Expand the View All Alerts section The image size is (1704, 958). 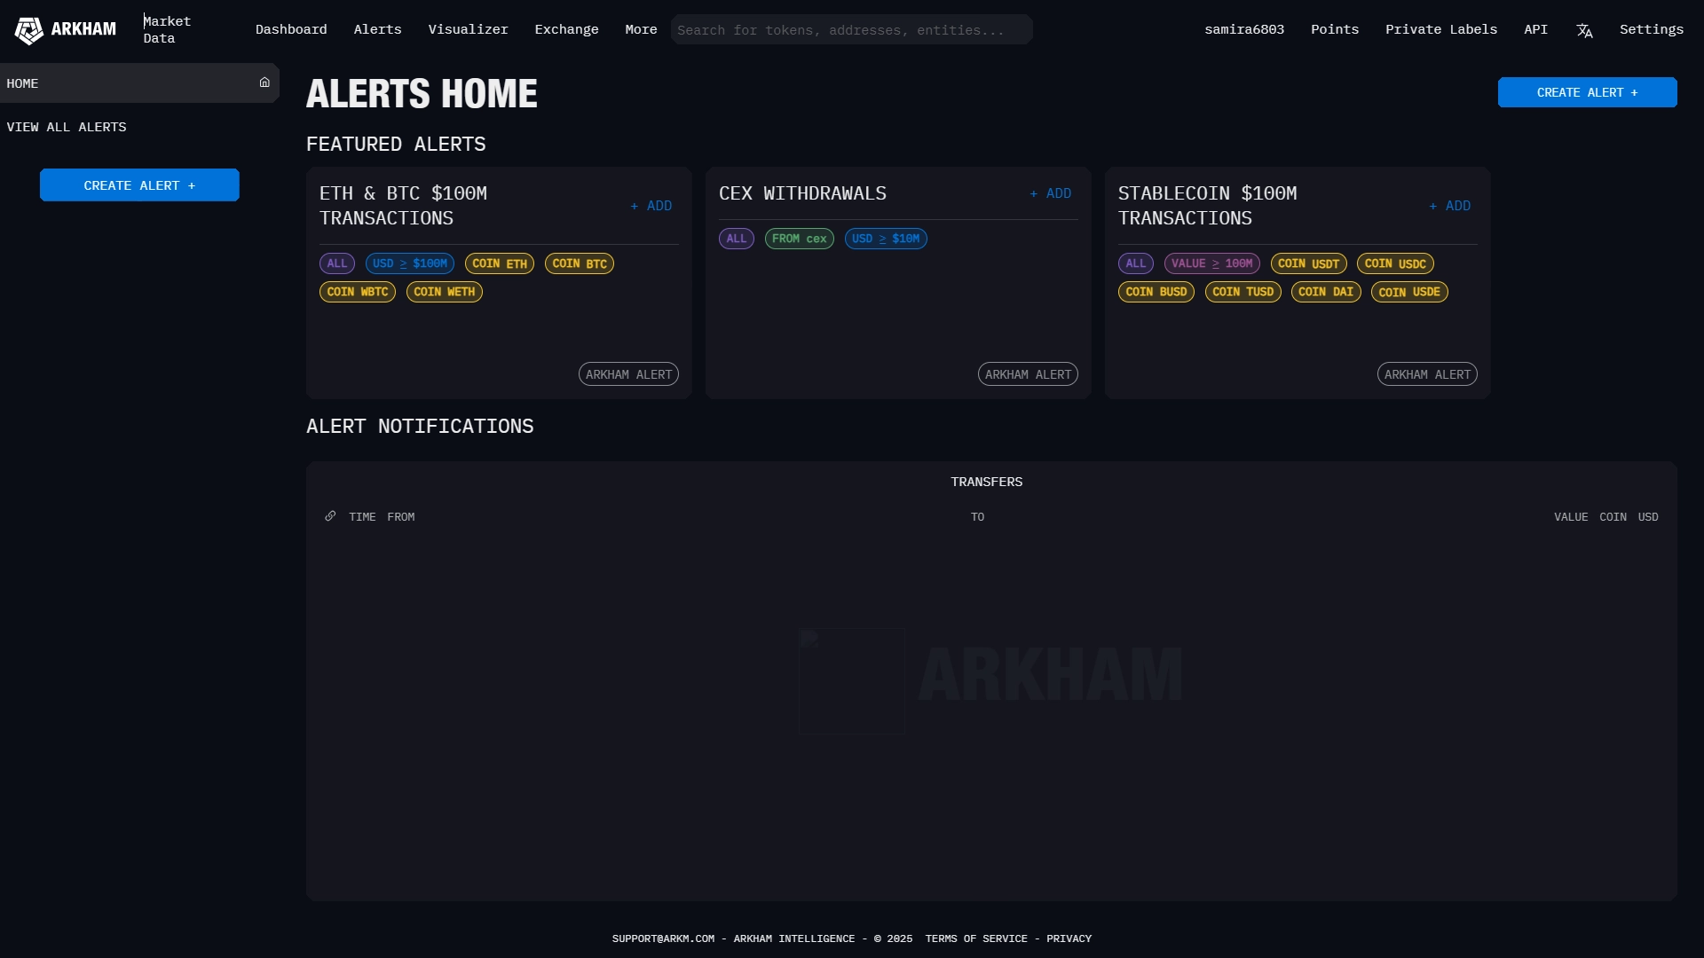[x=66, y=126]
